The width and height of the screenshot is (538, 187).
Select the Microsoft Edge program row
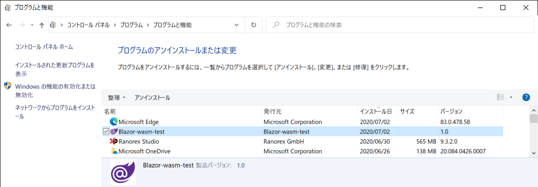pos(302,122)
